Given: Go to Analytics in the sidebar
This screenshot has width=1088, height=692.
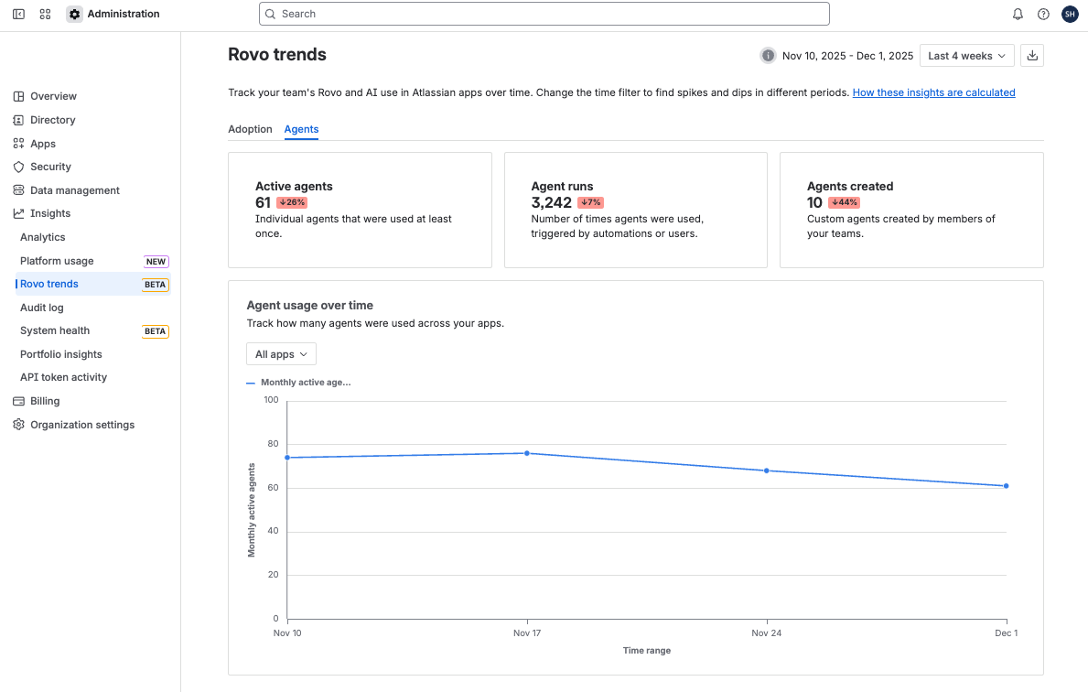Looking at the screenshot, I should [41, 236].
